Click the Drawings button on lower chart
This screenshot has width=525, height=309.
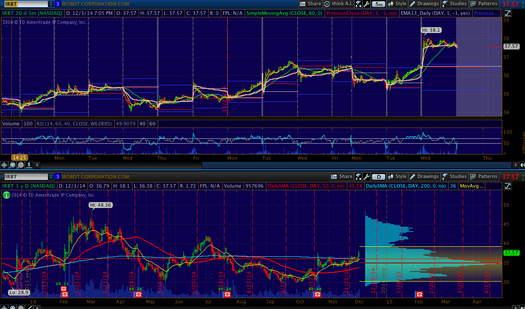pos(423,177)
